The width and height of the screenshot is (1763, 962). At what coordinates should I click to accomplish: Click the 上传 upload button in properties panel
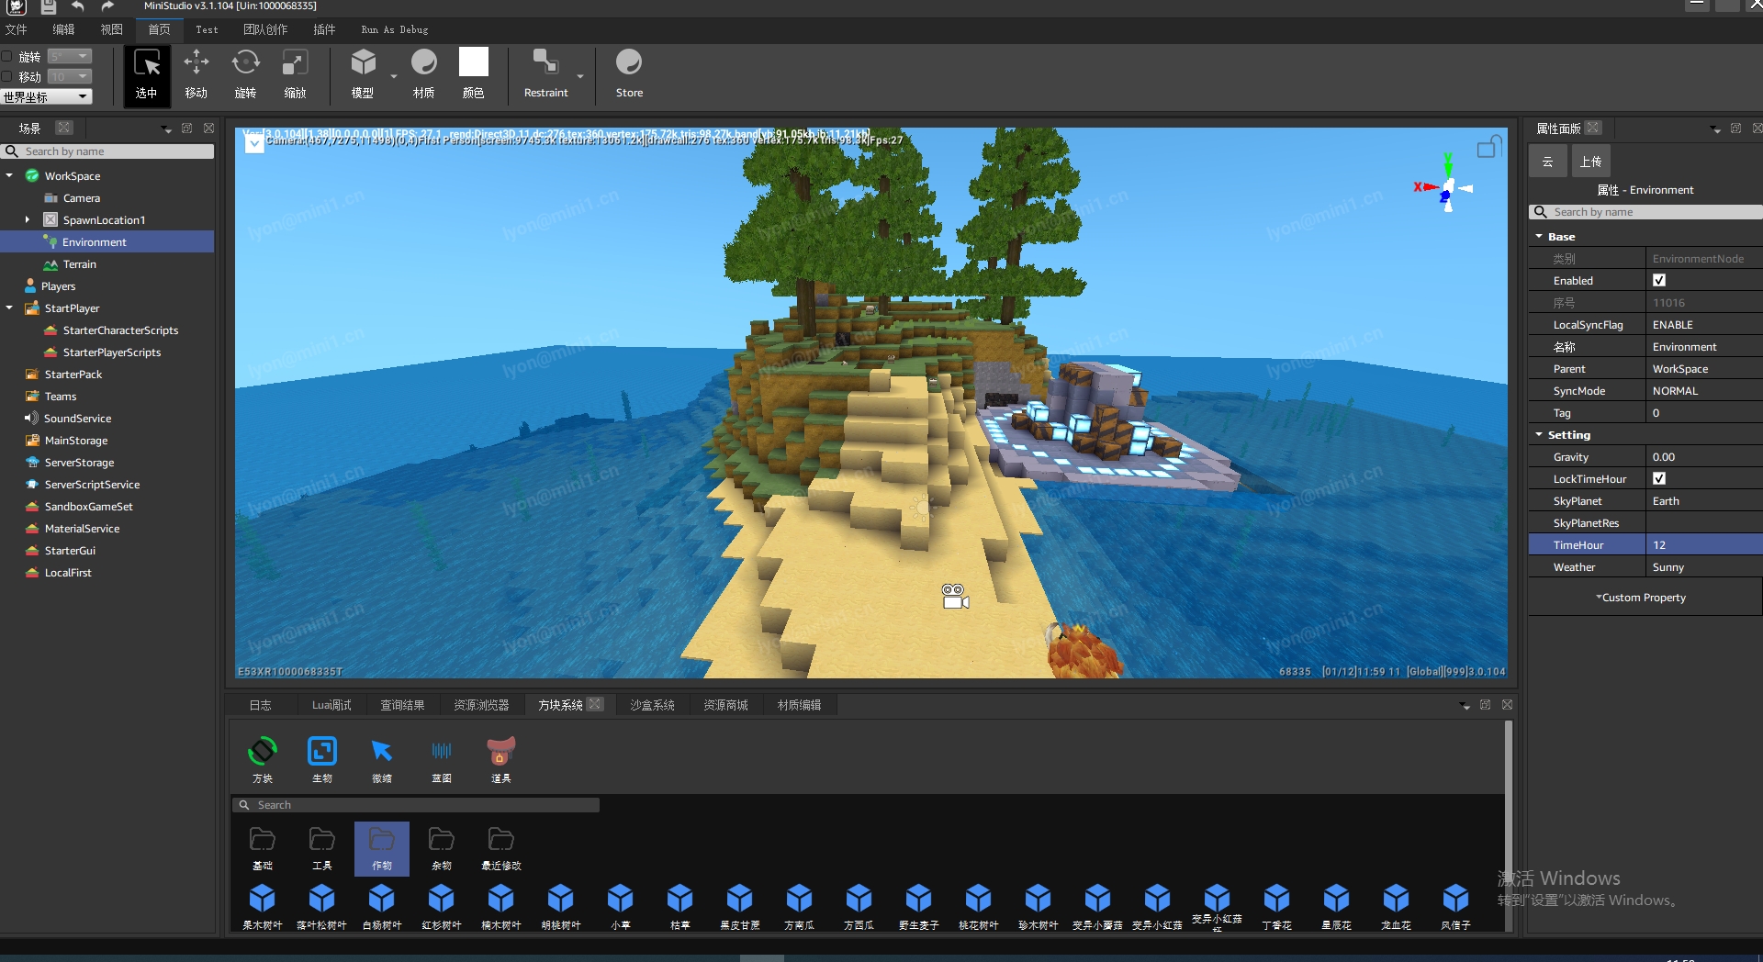(x=1590, y=162)
